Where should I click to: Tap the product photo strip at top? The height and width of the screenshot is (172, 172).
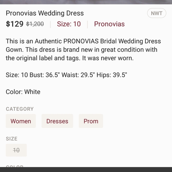pyautogui.click(x=86, y=2)
